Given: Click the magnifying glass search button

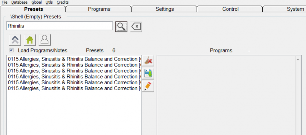Looking at the screenshot, I should coord(121,27).
